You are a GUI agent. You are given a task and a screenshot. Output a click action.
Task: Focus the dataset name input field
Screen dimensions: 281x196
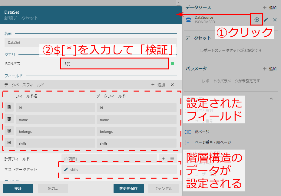click(x=91, y=42)
